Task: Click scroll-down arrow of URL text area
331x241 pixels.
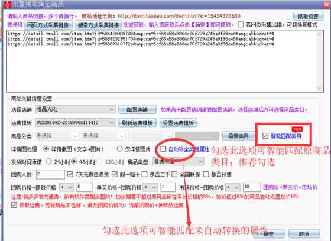Action: 319,89
